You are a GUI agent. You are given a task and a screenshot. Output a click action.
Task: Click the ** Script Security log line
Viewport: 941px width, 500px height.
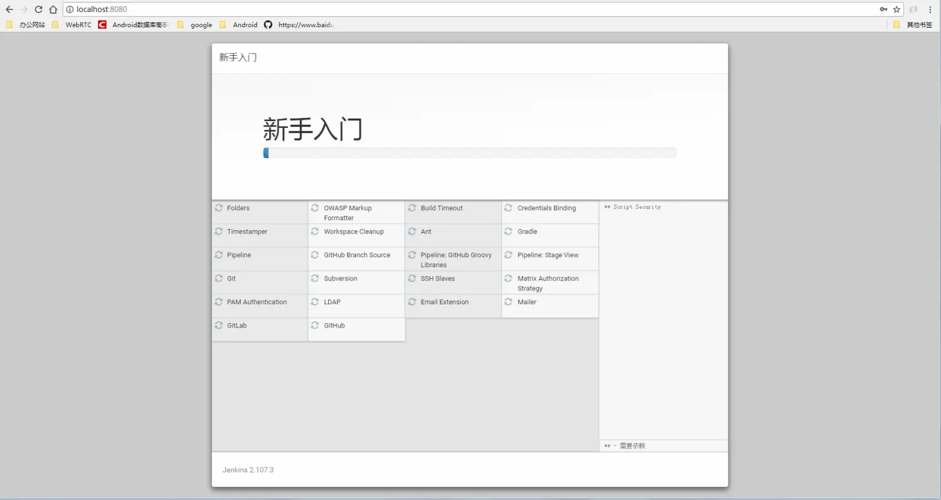click(x=632, y=207)
